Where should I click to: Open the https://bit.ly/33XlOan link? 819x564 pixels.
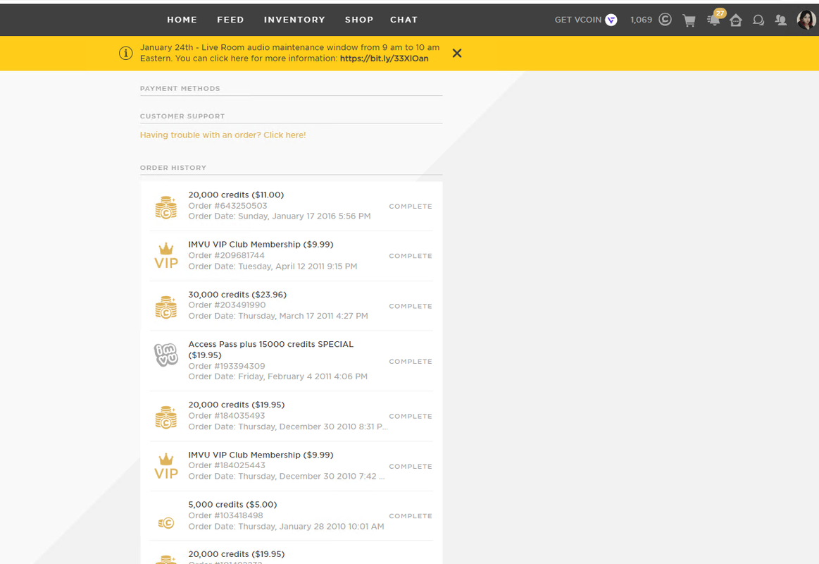384,59
